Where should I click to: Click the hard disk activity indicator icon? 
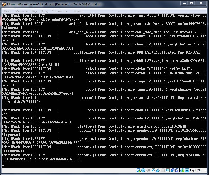pos(138,170)
